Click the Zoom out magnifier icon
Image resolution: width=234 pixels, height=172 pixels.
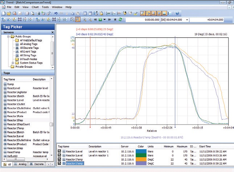90,19
